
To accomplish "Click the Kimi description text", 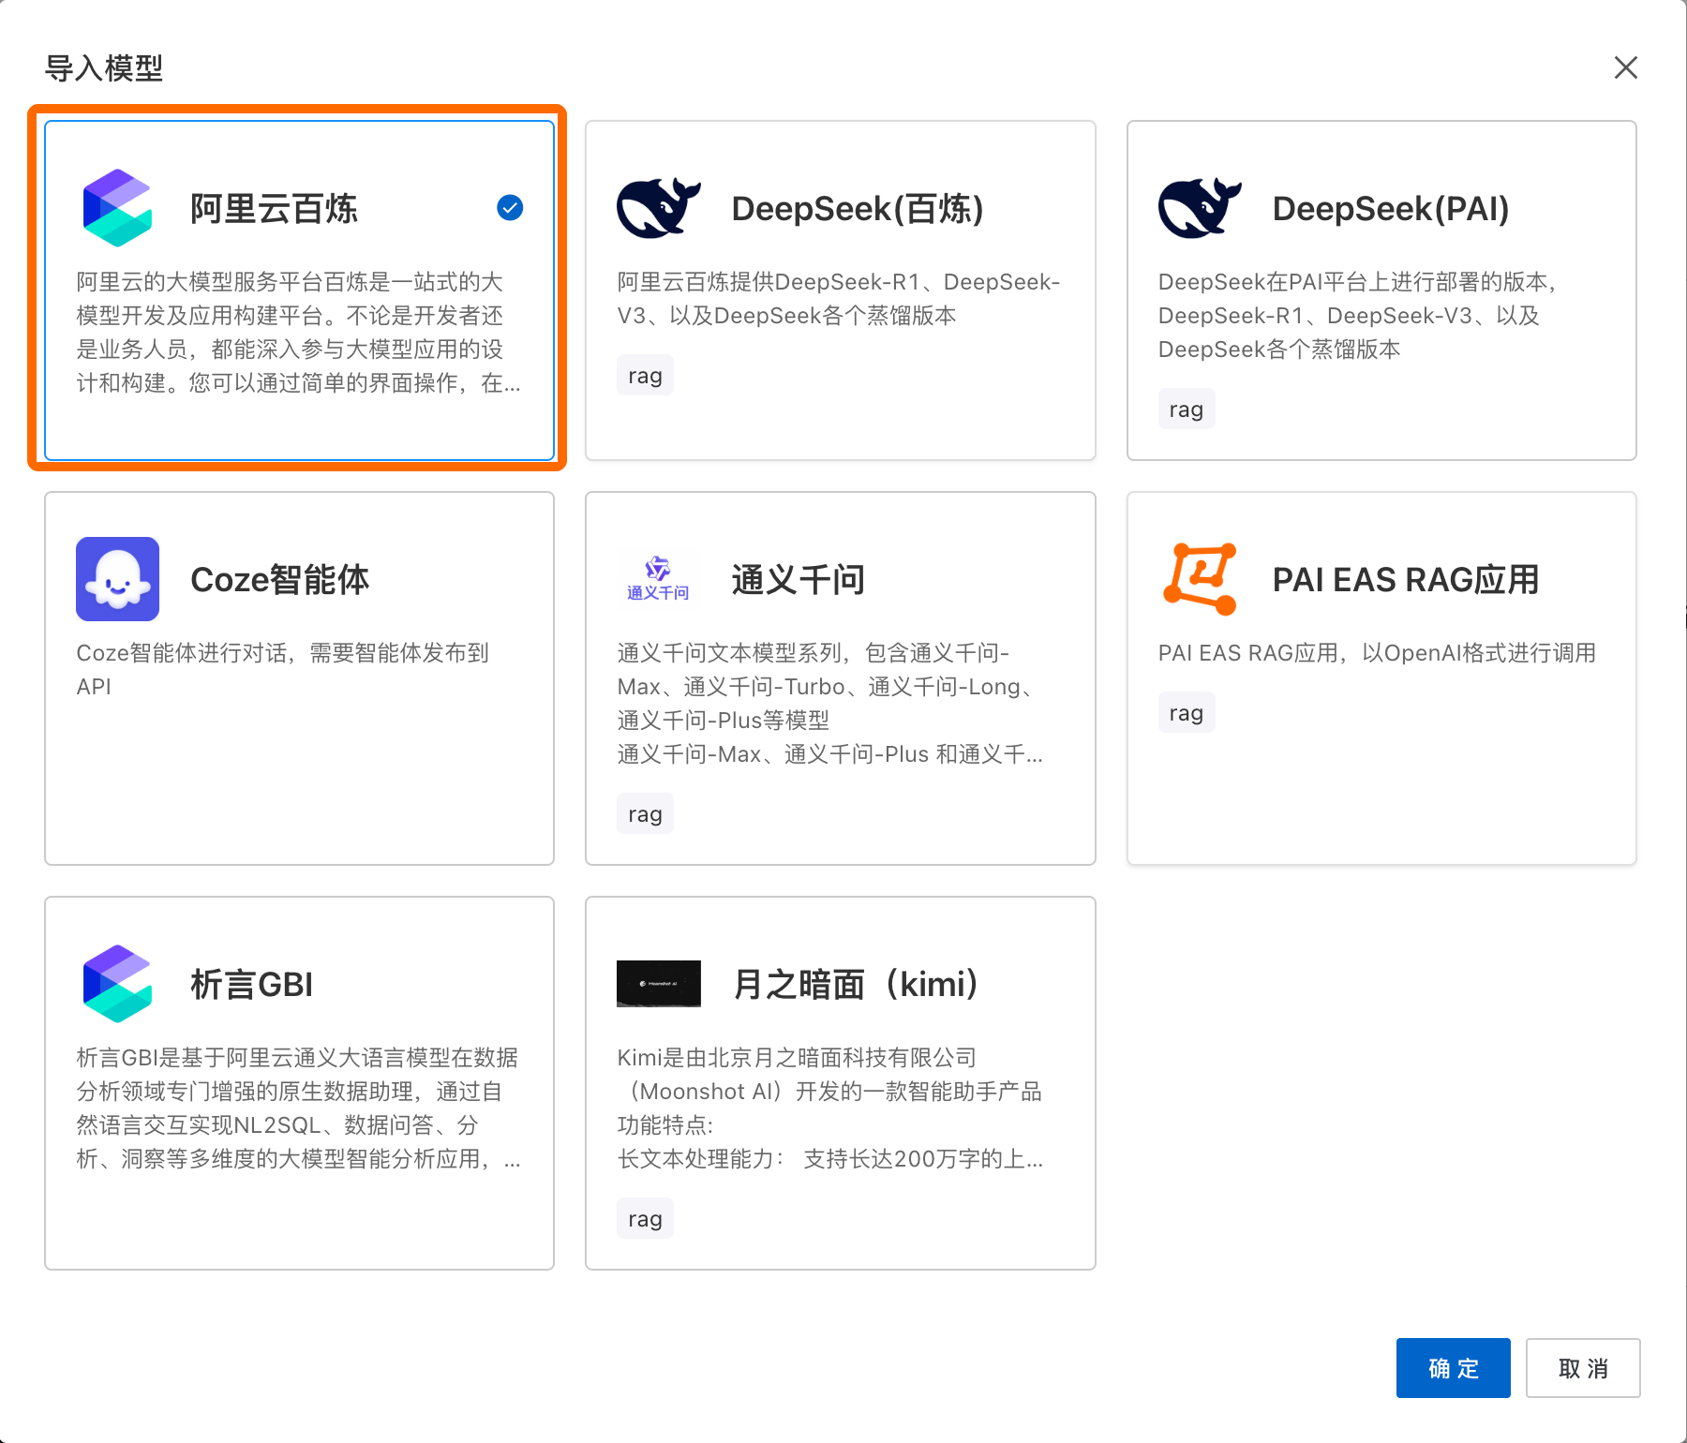I will point(830,1108).
